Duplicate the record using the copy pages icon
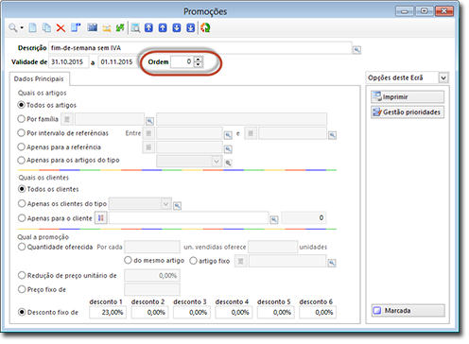Screen dimensions: 469x344 [x=46, y=27]
